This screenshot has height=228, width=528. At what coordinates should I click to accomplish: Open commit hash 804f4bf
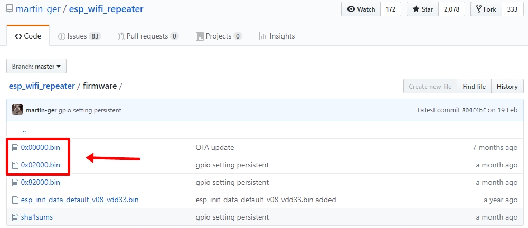(x=474, y=110)
